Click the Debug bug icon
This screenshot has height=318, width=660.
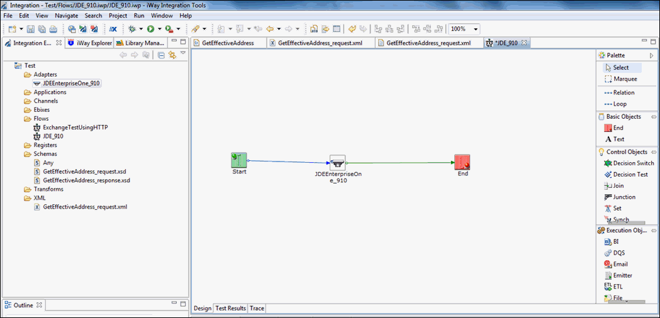[x=131, y=29]
